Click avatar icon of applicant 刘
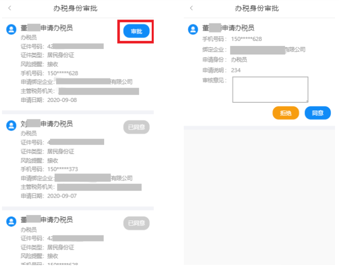339x271 pixels. coord(11,125)
